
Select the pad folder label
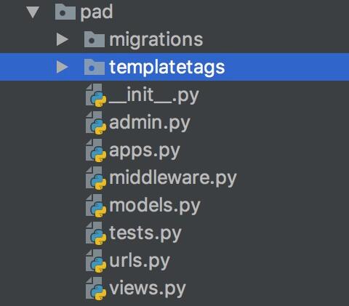[x=97, y=12]
